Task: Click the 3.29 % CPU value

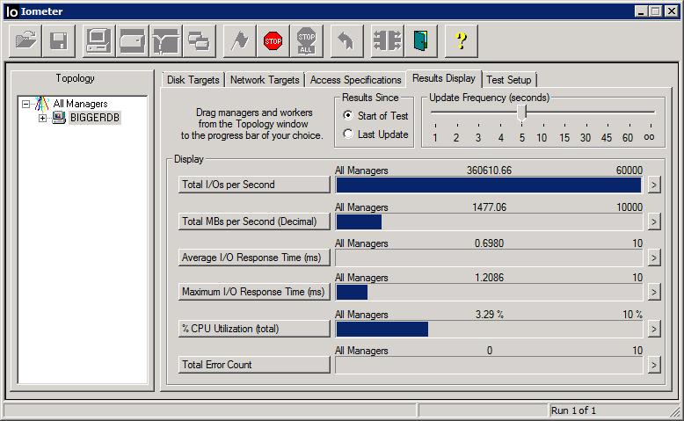Action: click(489, 315)
